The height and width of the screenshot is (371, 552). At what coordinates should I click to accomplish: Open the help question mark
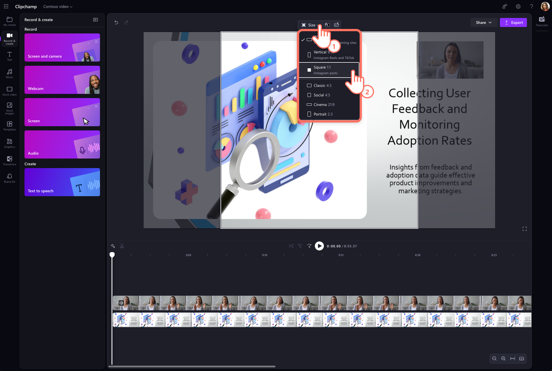tap(531, 6)
